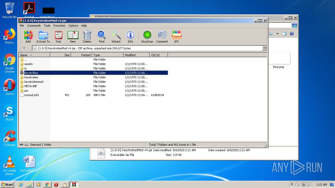Run the Test archive tool
Screen dimensions: 335x188
(58, 37)
